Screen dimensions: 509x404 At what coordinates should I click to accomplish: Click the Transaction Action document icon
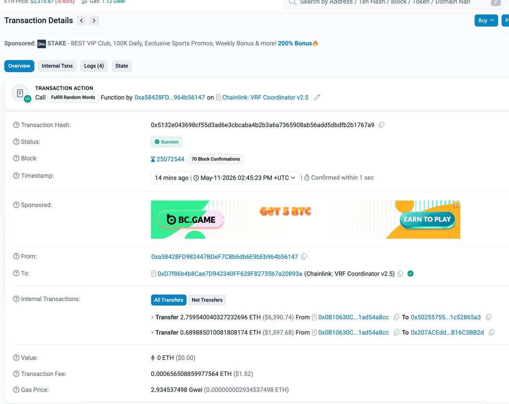(x=20, y=93)
